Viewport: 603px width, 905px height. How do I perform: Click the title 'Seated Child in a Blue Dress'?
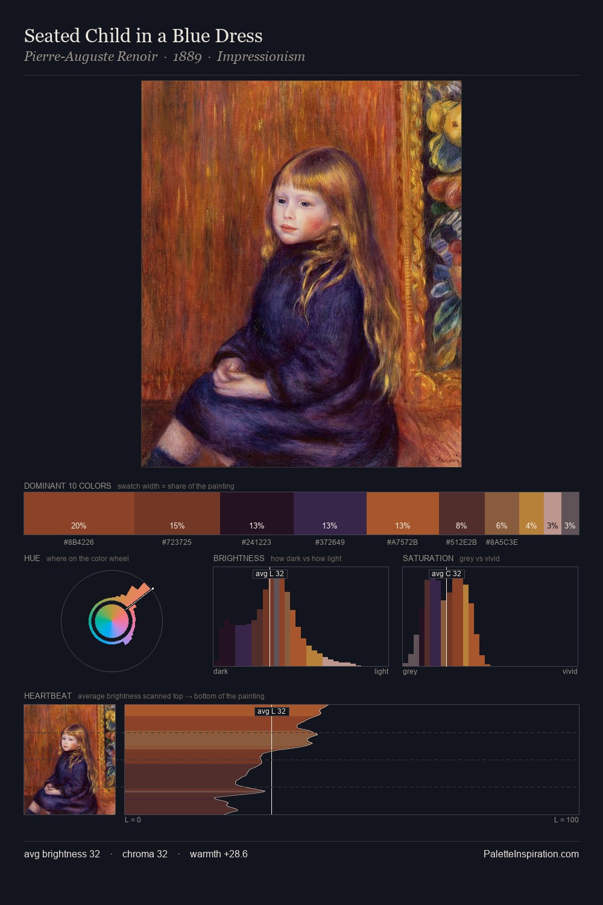[144, 36]
